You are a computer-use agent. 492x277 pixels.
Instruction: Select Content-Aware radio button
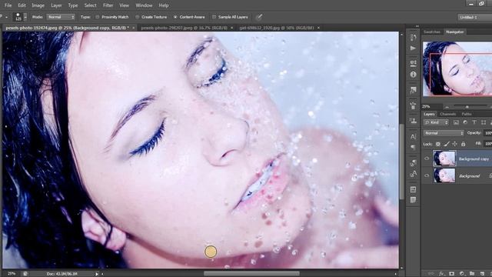175,17
